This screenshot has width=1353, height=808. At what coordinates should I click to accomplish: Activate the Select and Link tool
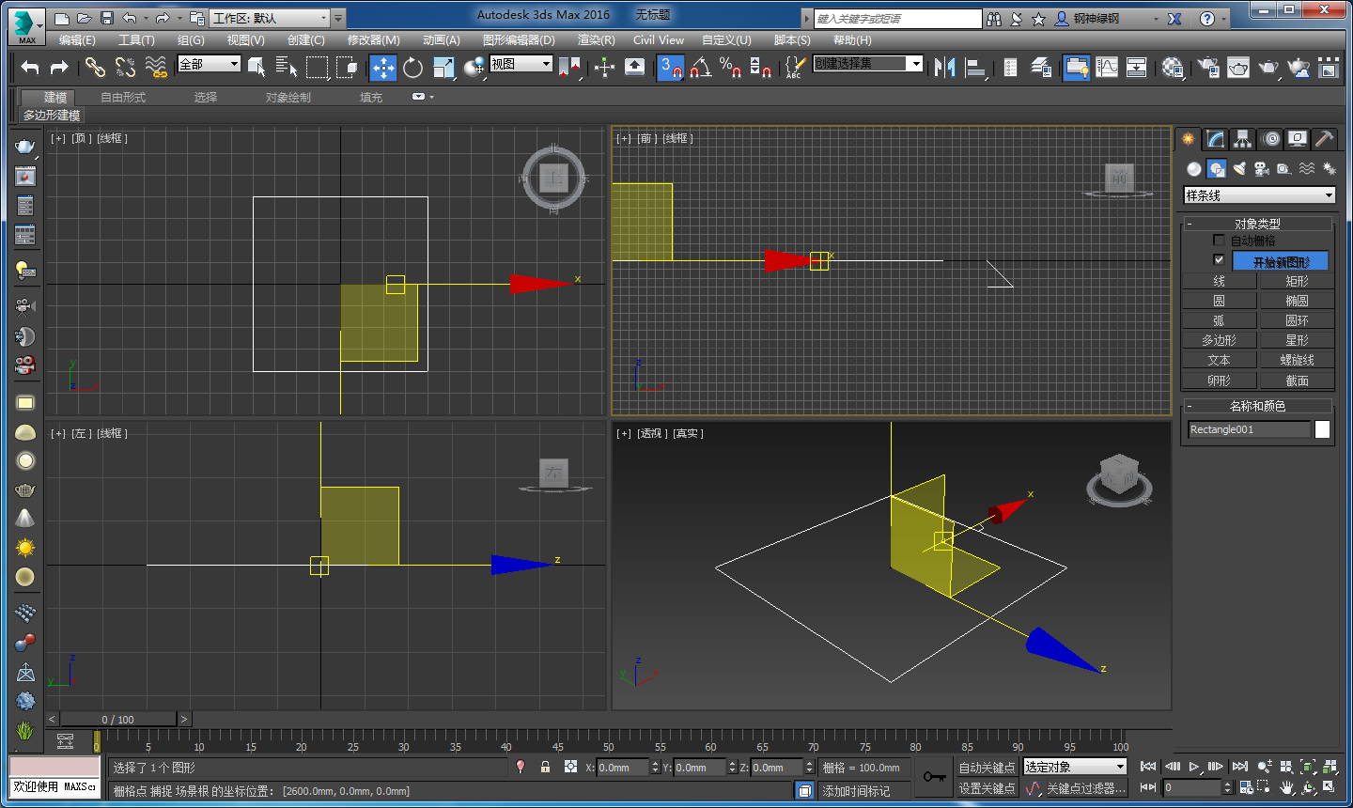[95, 67]
